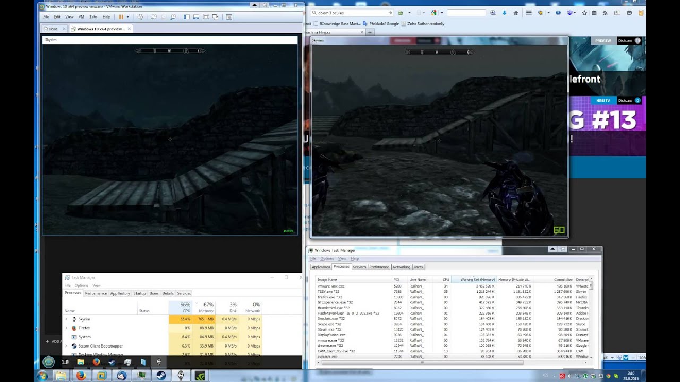The width and height of the screenshot is (680, 382).
Task: Expand the Firefox process row in guest Task Manager
Action: coord(66,328)
